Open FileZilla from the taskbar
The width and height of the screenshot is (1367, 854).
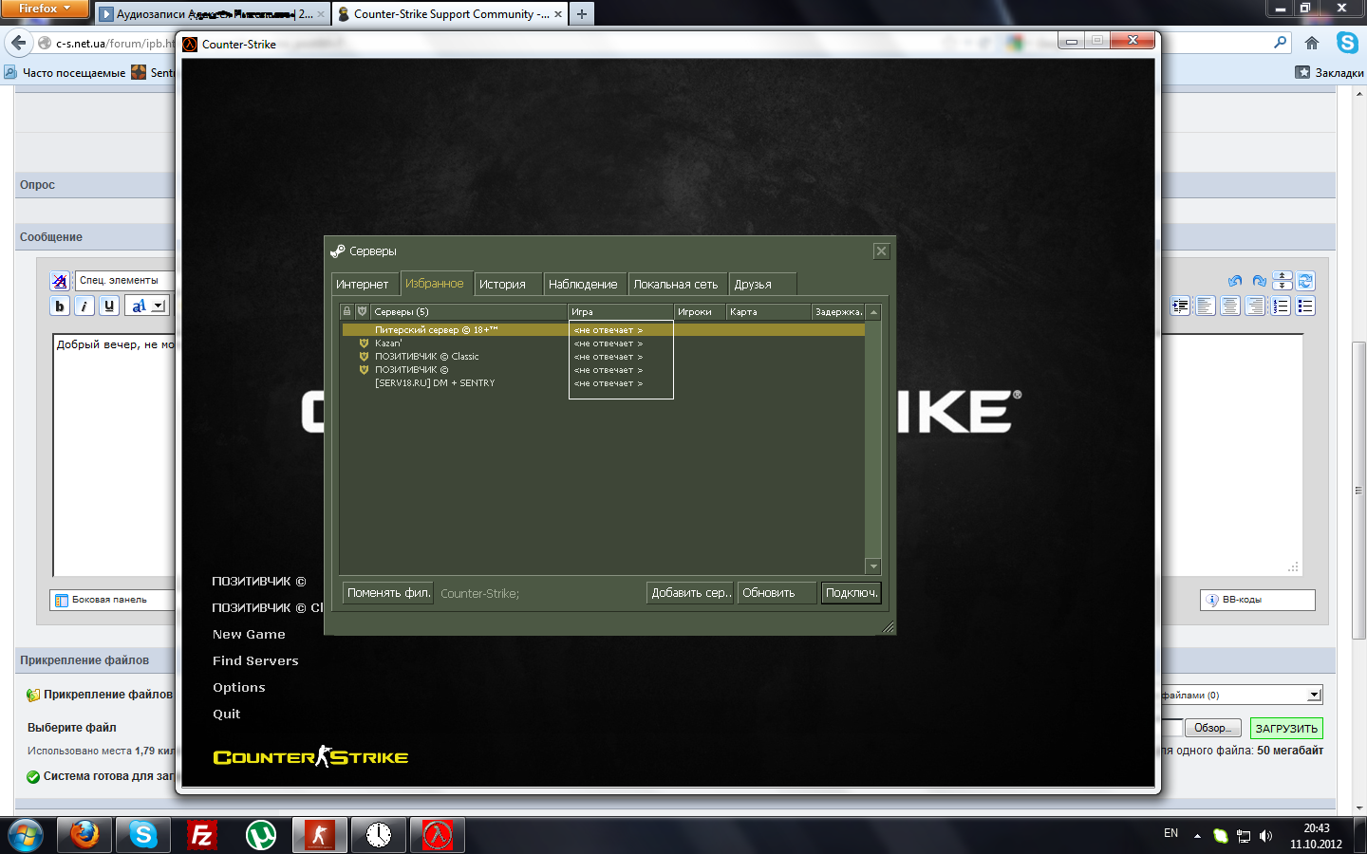tap(201, 835)
